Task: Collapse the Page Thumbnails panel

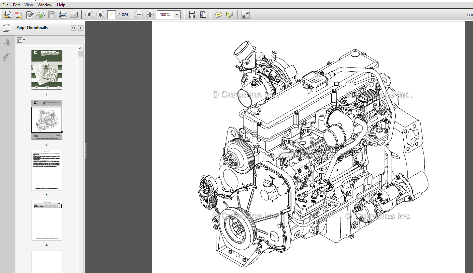Action: tap(74, 28)
